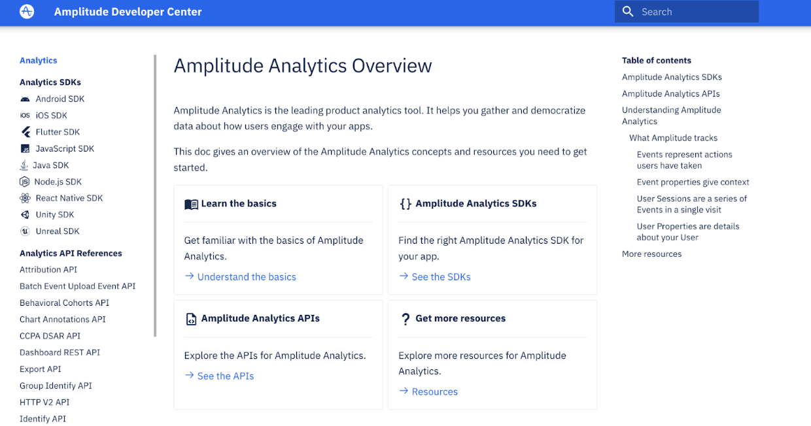Click the Unity SDK icon

click(25, 215)
